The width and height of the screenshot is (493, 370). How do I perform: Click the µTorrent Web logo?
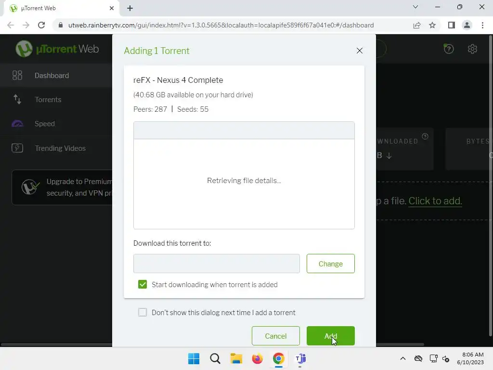click(x=57, y=49)
